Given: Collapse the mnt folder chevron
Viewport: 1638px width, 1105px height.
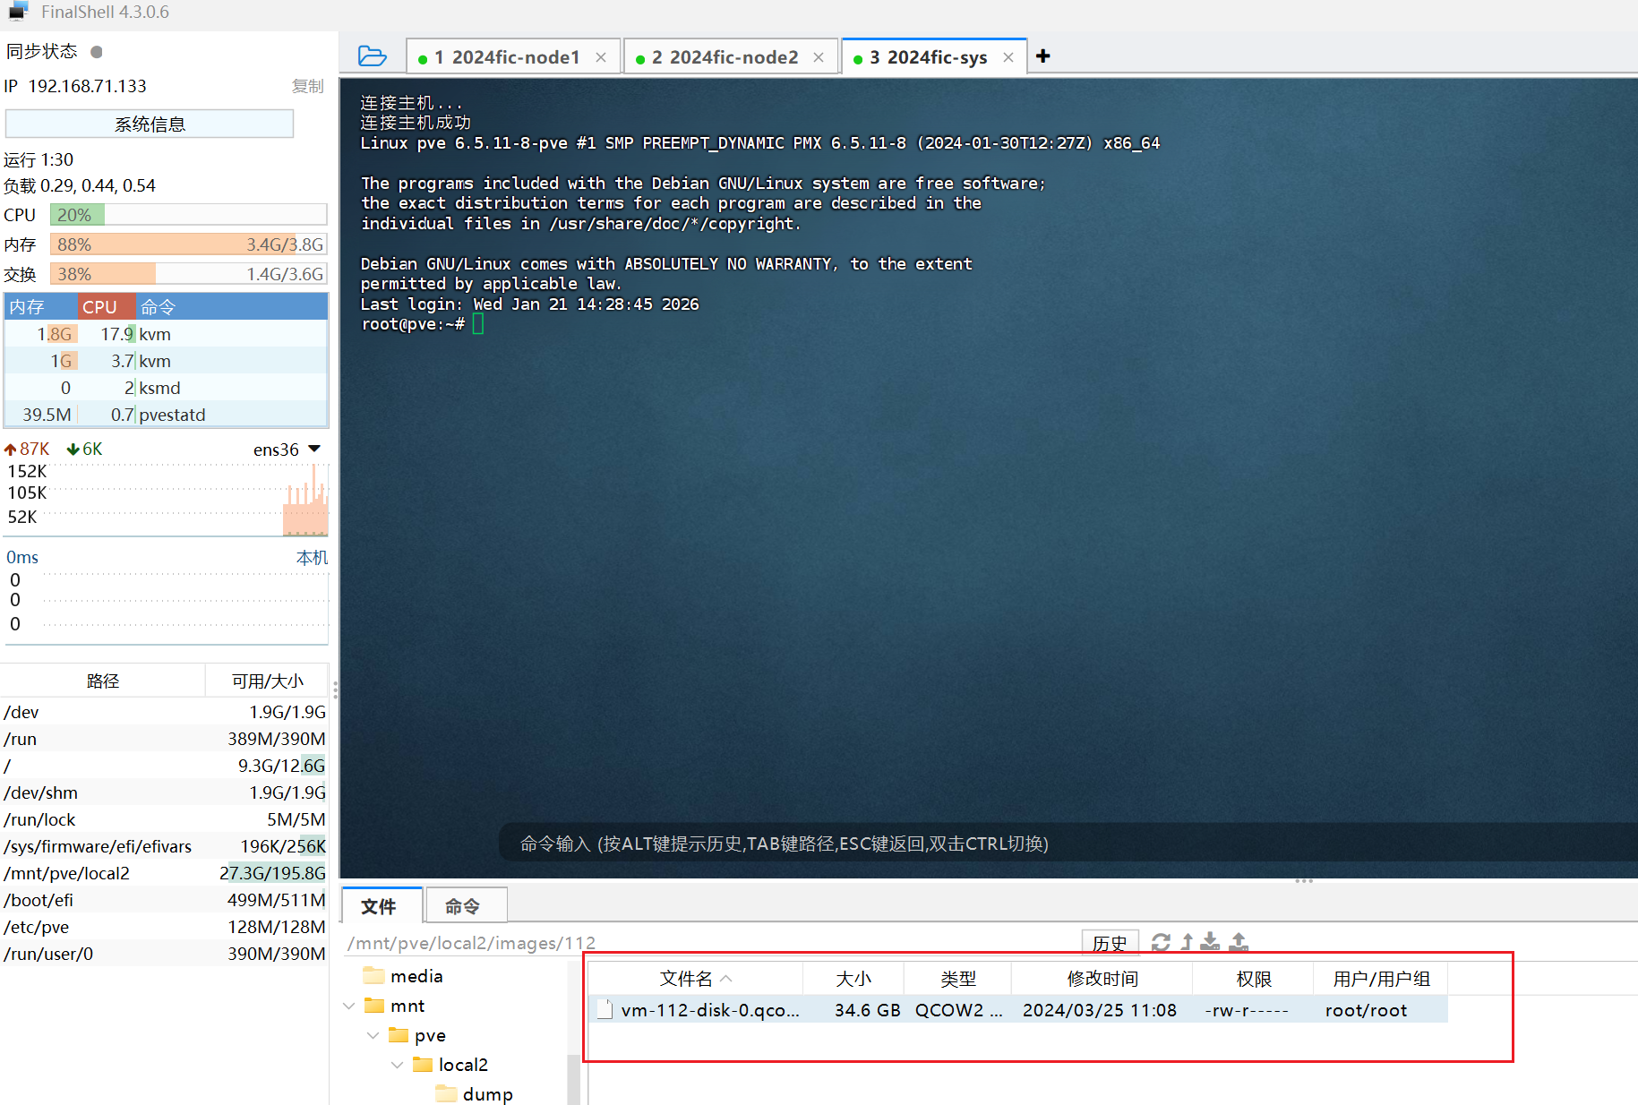Looking at the screenshot, I should [x=349, y=1006].
